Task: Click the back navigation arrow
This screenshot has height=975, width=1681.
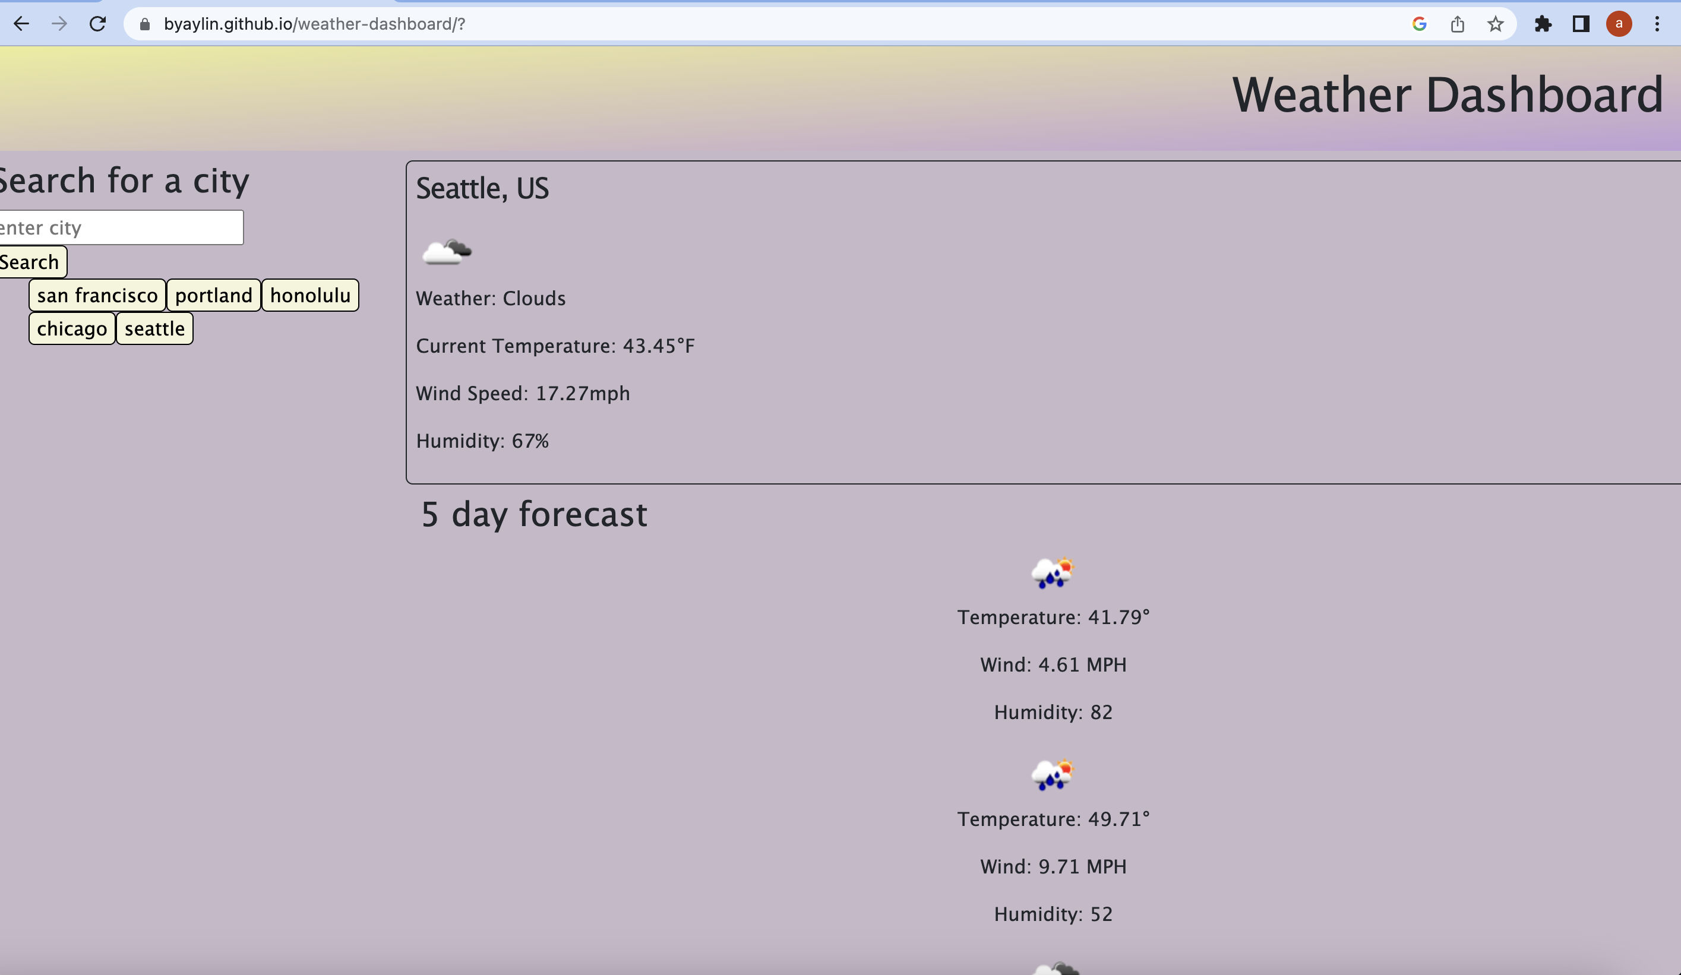Action: click(22, 24)
